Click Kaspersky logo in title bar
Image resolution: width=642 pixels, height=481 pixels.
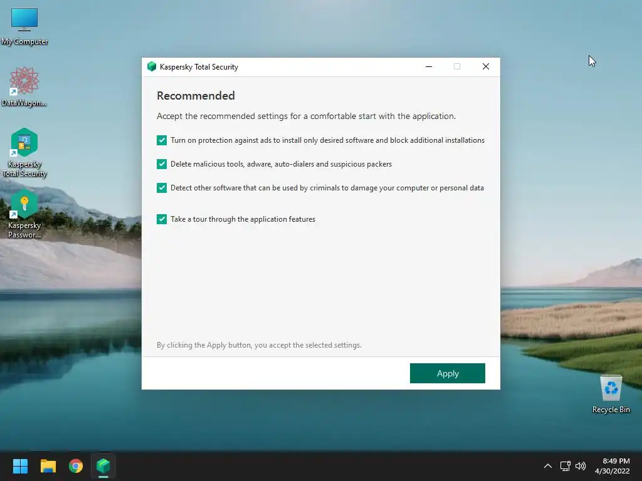[x=152, y=66]
